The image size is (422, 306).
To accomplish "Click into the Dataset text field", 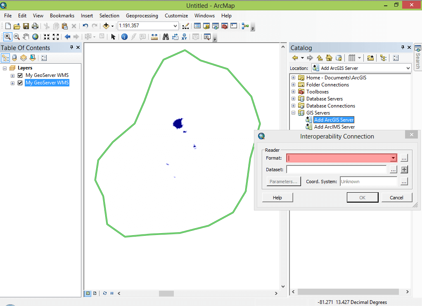I will coord(337,170).
